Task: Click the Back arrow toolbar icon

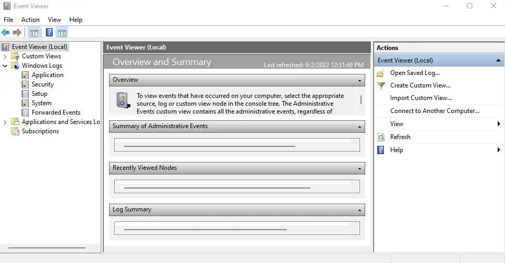Action: pos(5,32)
